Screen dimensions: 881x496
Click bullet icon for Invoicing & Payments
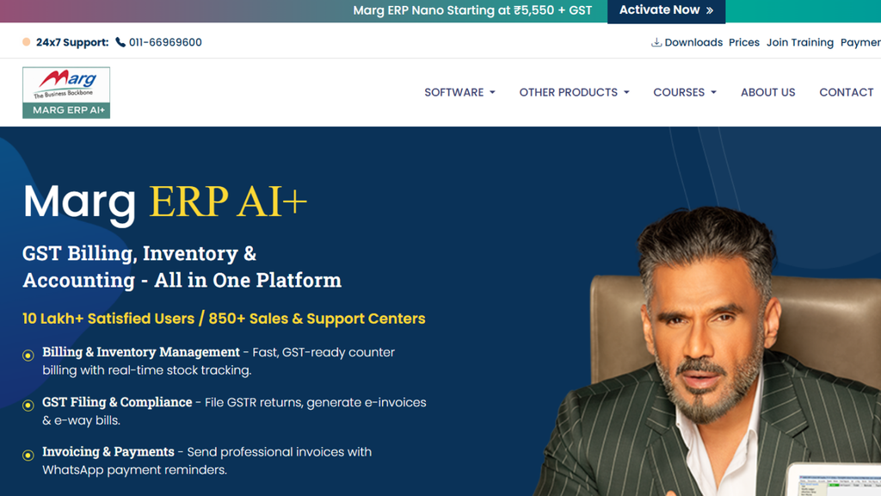pos(28,455)
